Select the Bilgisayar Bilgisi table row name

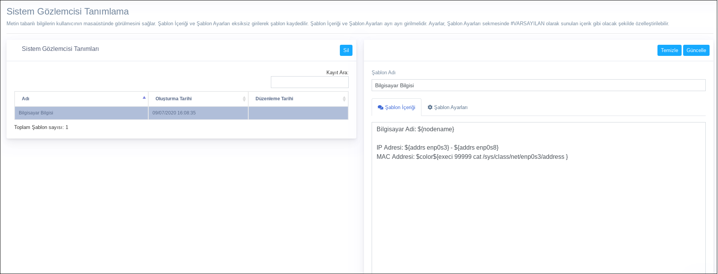[36, 113]
